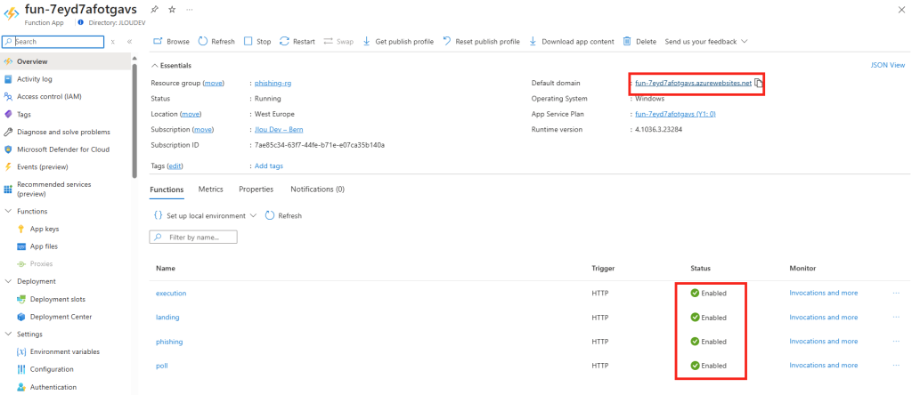
Task: Copy the default domain to clipboard
Action: 759,83
